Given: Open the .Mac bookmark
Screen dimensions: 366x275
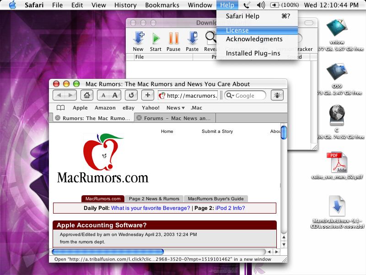Looking at the screenshot, I should [196, 108].
